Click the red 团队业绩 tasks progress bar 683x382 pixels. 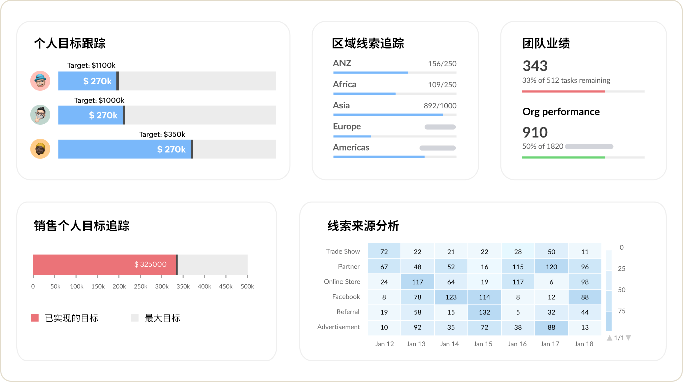tap(563, 91)
